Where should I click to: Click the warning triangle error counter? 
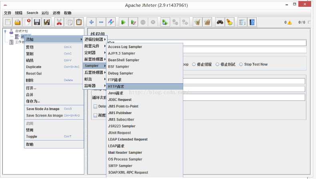(x=290, y=22)
